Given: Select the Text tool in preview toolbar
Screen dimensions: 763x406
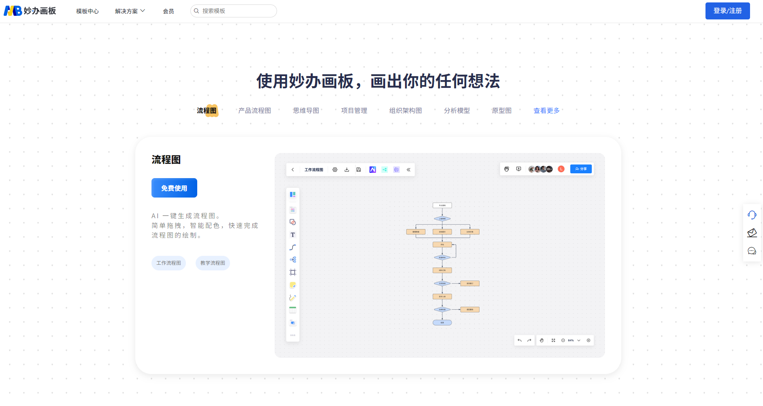Looking at the screenshot, I should coord(292,235).
